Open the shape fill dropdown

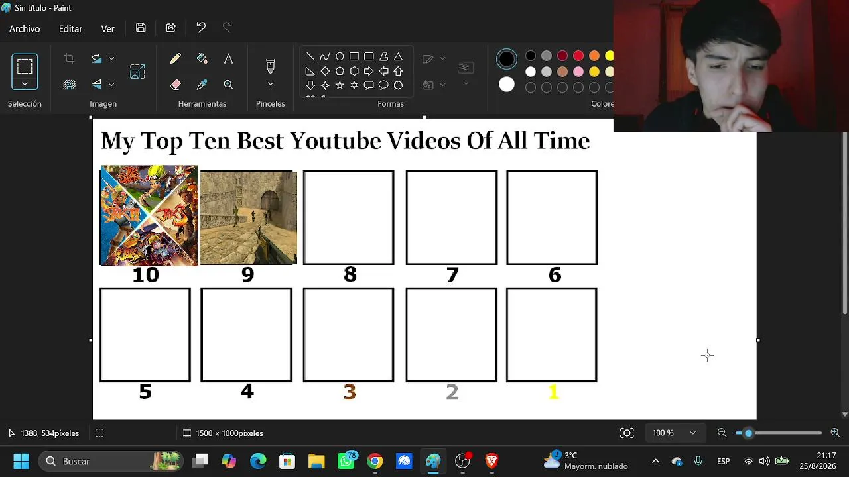click(442, 85)
